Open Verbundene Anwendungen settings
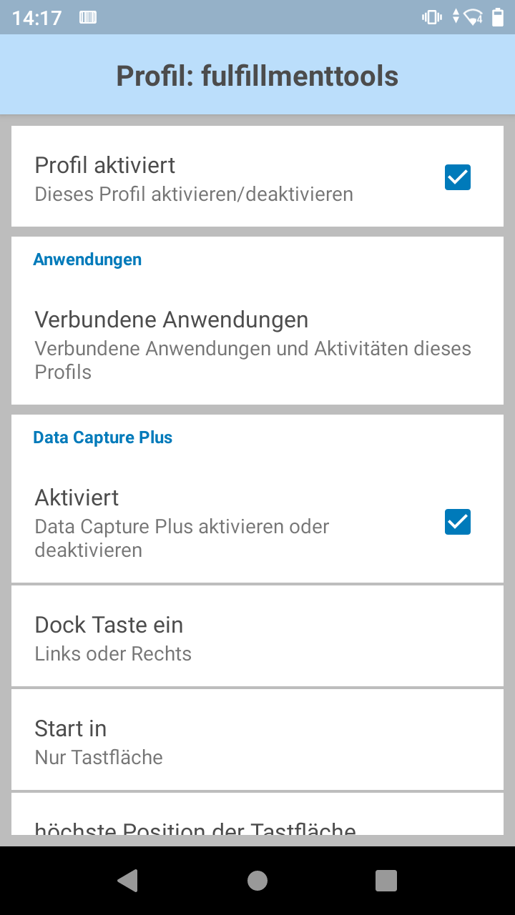515x915 pixels. [257, 345]
